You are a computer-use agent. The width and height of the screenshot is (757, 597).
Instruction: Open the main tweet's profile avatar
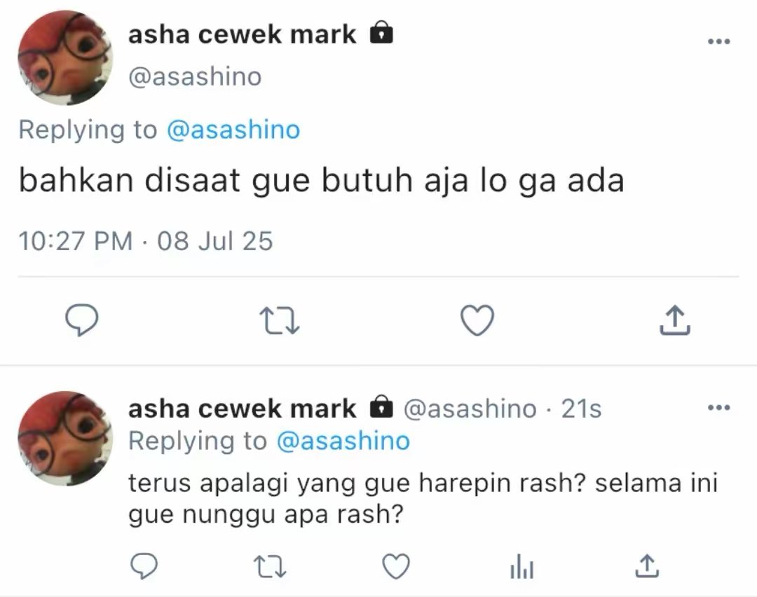66,58
